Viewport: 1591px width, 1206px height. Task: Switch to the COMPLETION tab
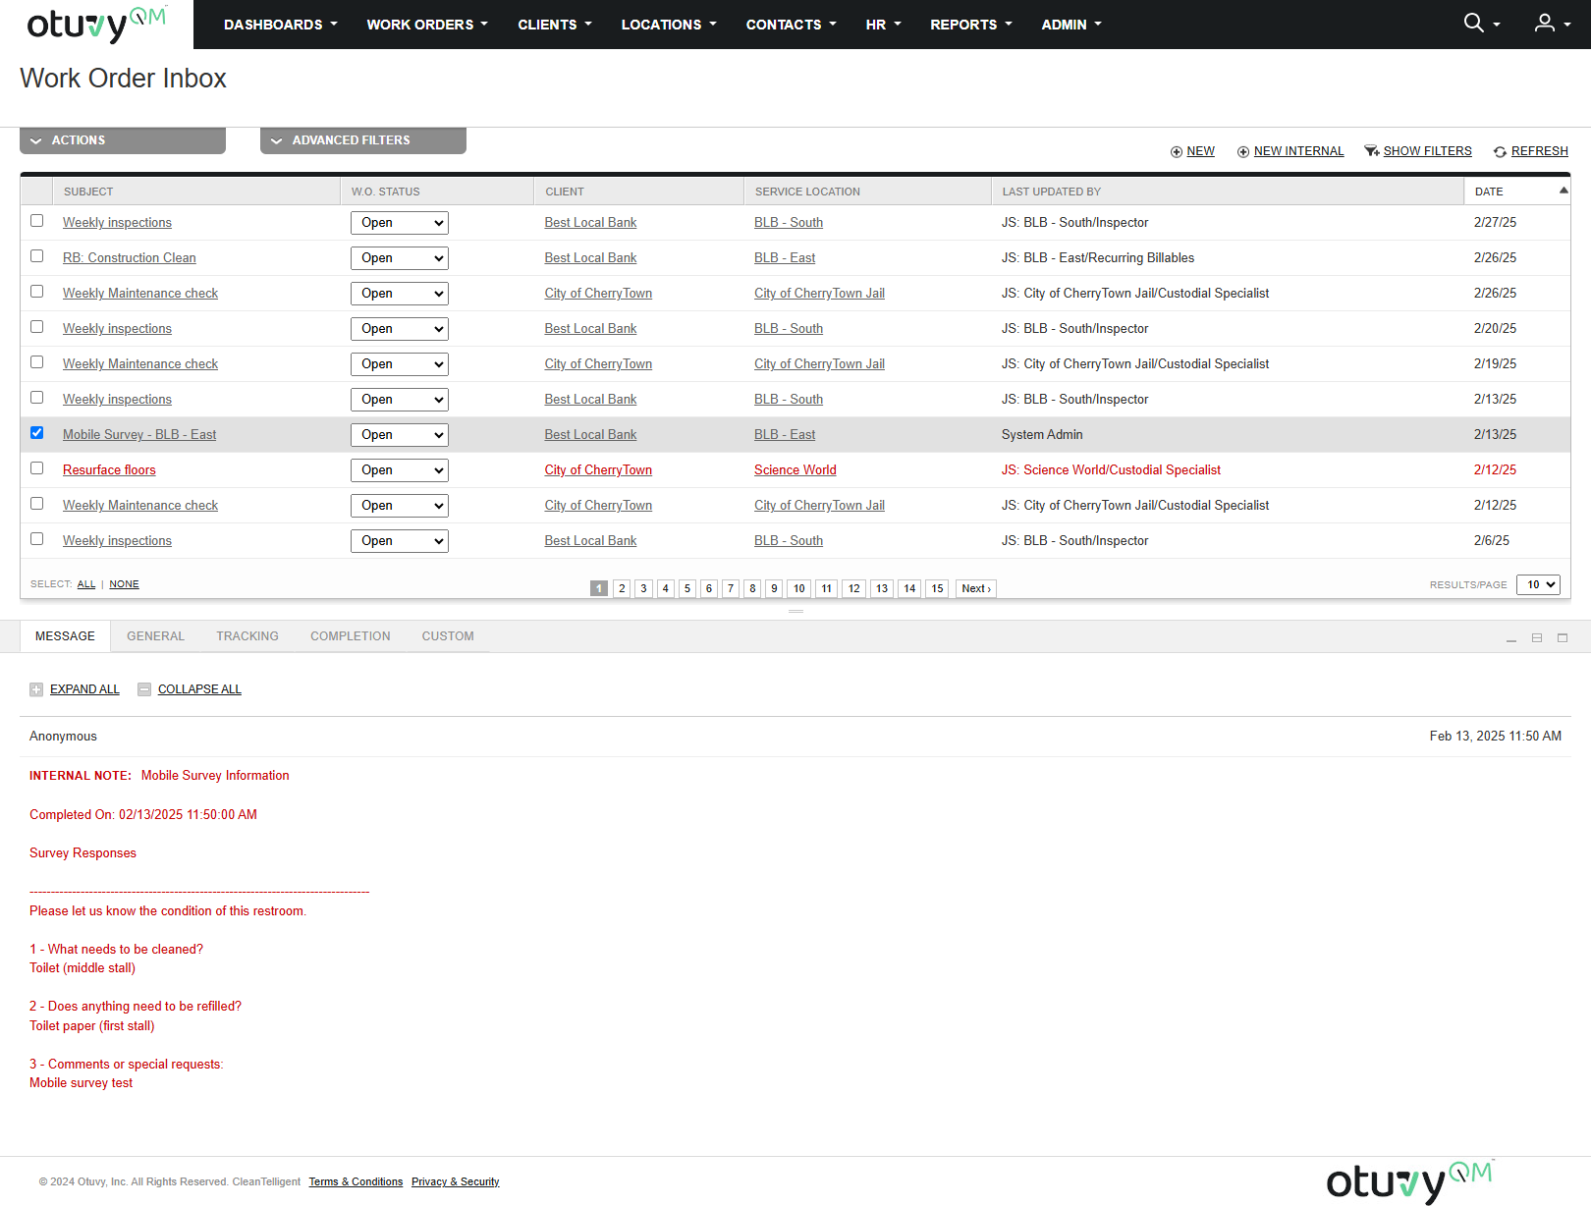[351, 636]
